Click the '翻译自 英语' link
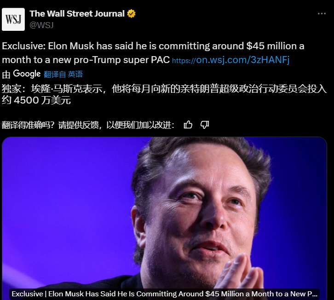 click(63, 74)
